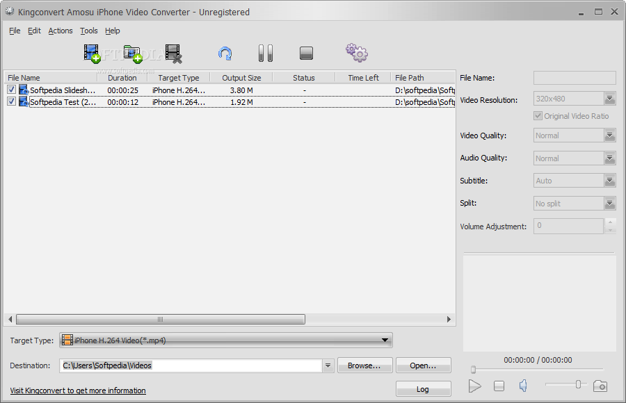Click the Browse... button
The height and width of the screenshot is (403, 626).
pyautogui.click(x=365, y=365)
